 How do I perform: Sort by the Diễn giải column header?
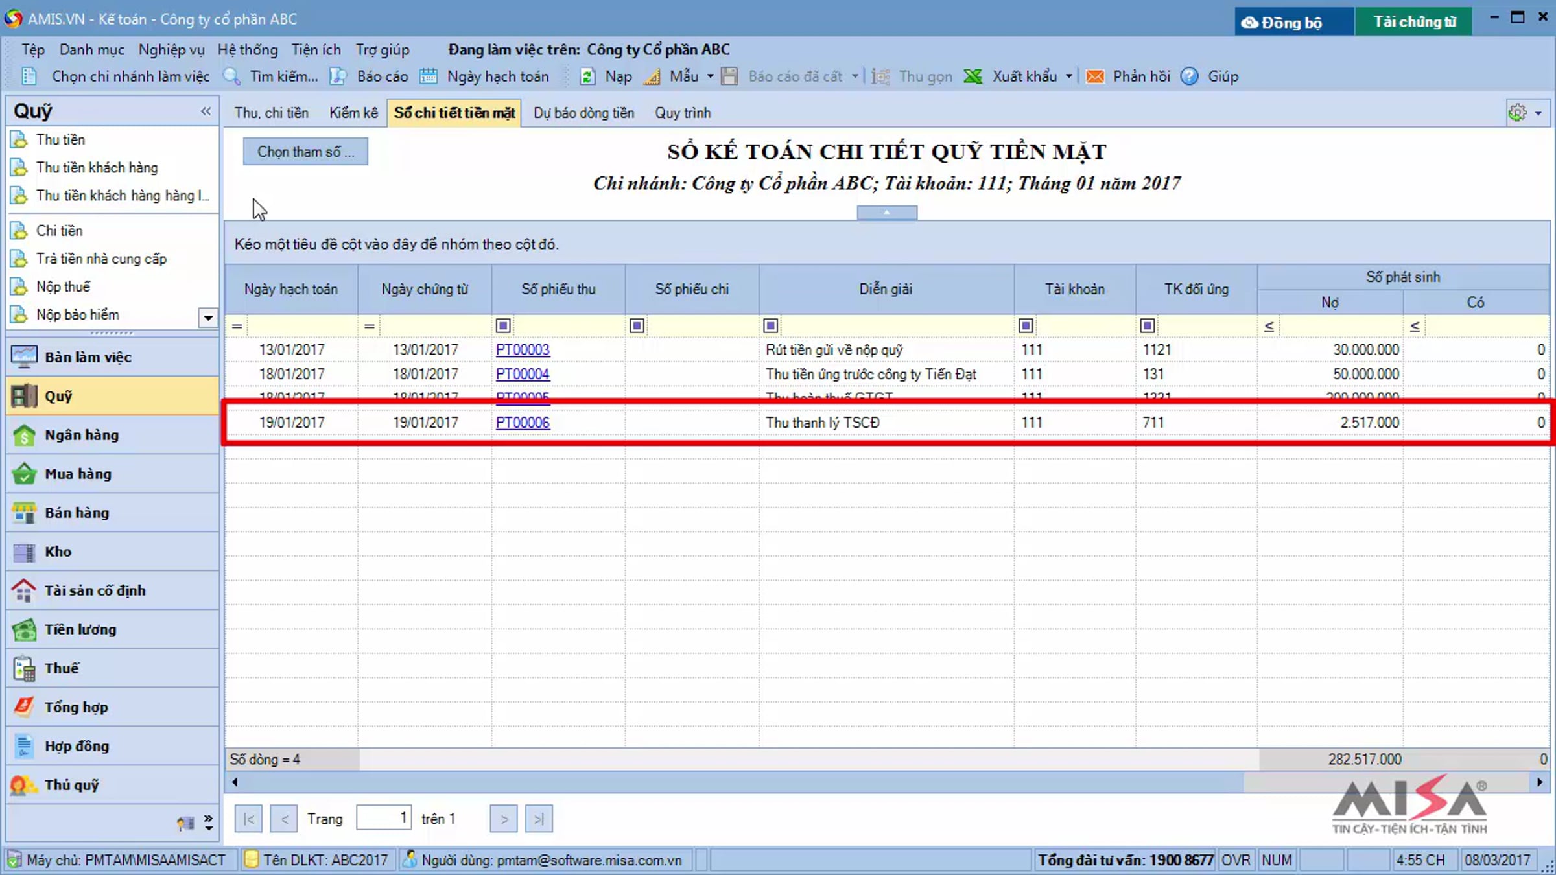coord(886,289)
